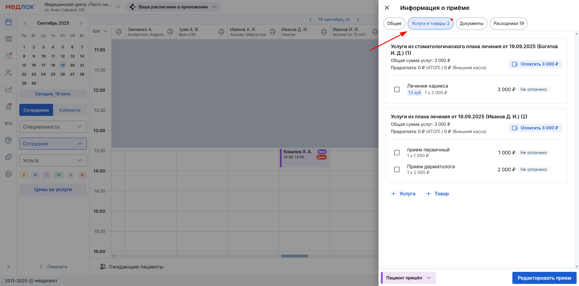The image size is (579, 286).
Task: Open the Пациент пришёл status dropdown
Action: click(408, 278)
